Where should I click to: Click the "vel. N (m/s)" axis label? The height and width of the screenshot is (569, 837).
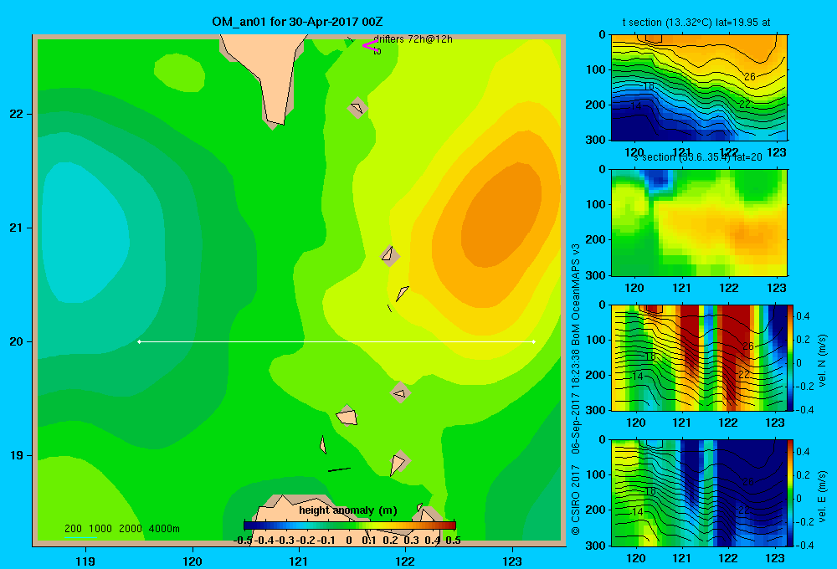click(822, 361)
